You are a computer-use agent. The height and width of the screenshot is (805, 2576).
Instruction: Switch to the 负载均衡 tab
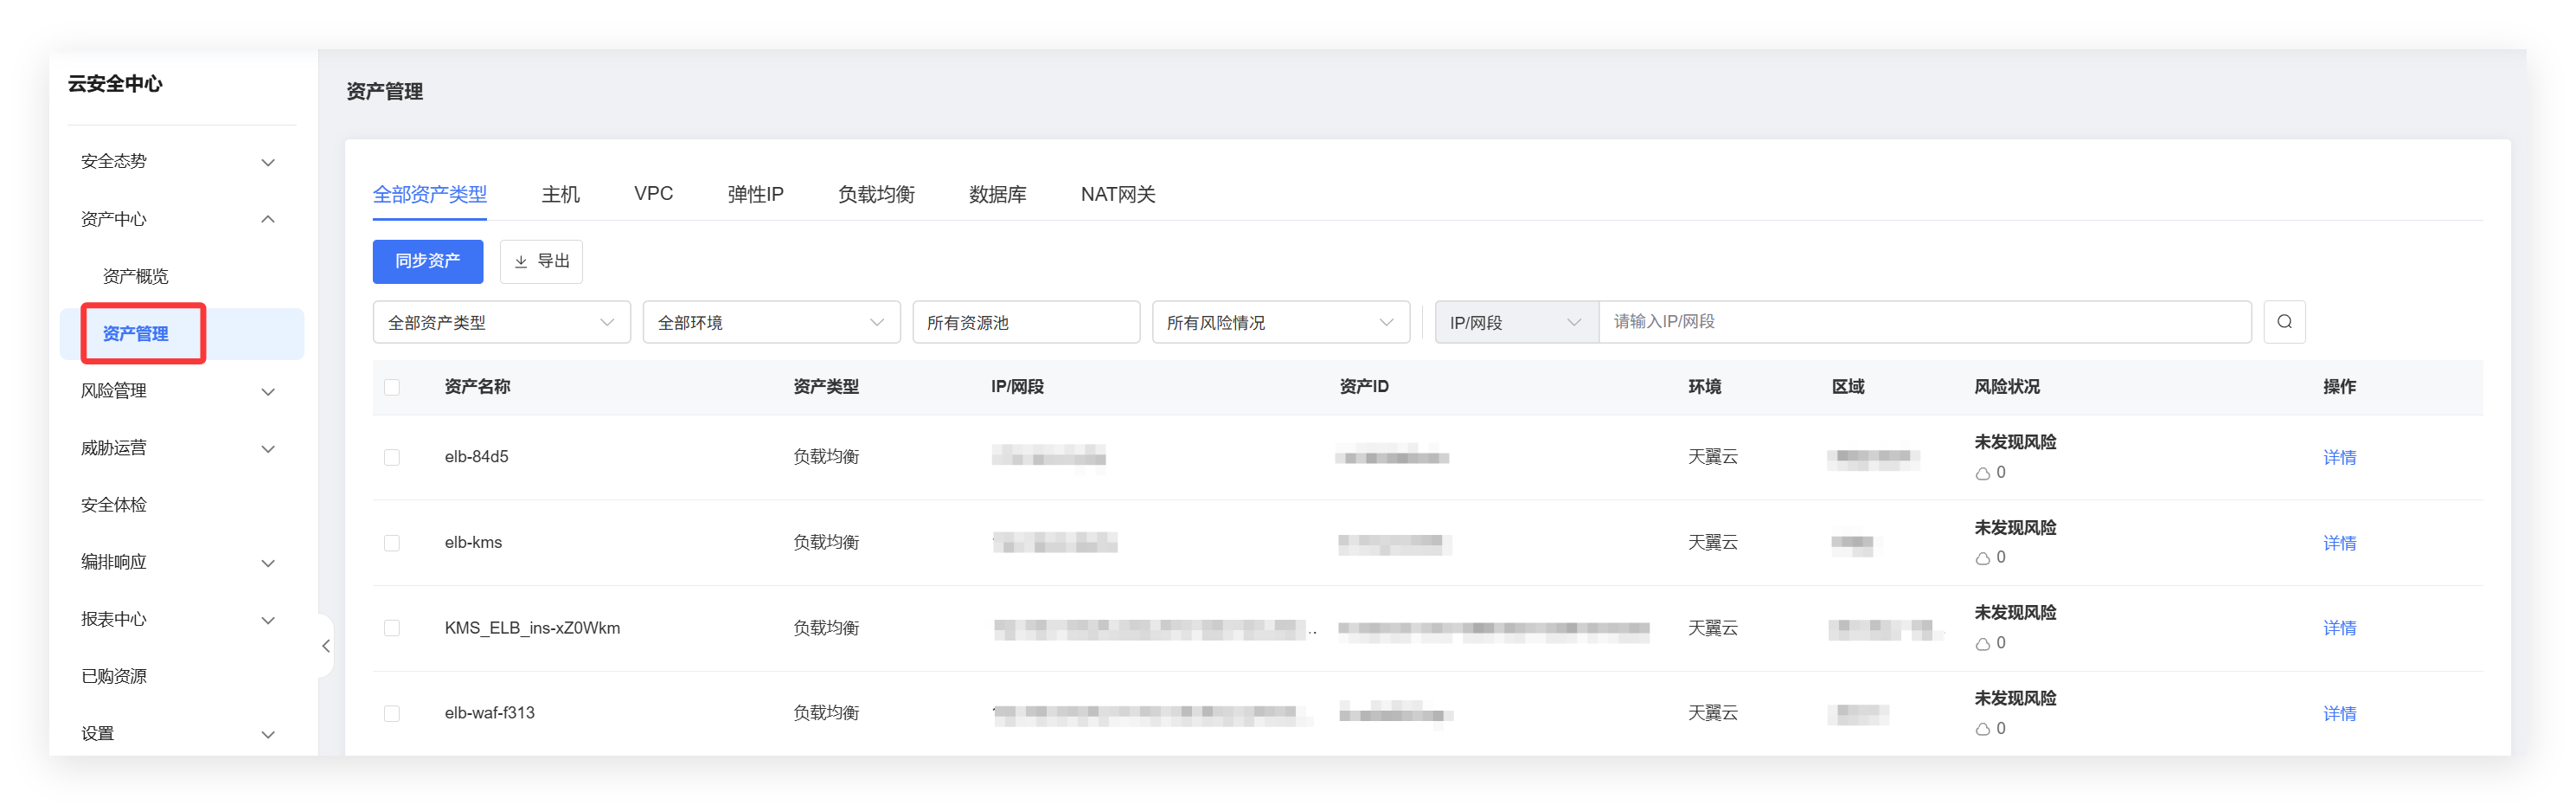coord(876,194)
